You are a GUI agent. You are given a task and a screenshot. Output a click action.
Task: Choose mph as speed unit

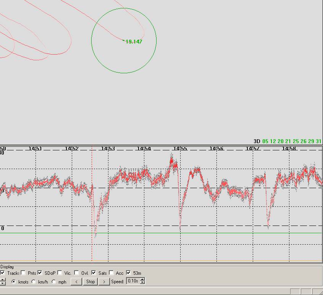(54, 282)
